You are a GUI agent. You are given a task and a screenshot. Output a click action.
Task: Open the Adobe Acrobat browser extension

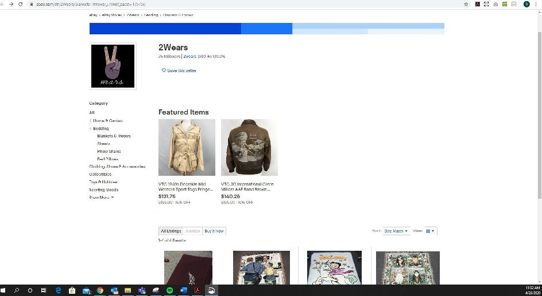(477, 4)
